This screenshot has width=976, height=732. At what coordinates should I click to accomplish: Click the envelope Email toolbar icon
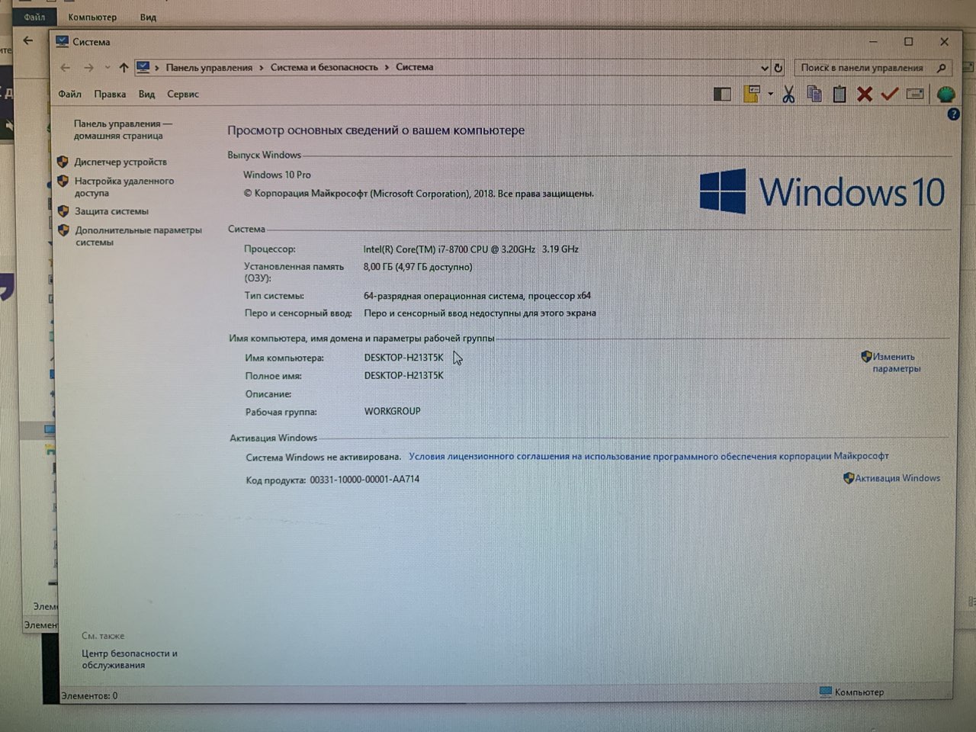coord(915,94)
